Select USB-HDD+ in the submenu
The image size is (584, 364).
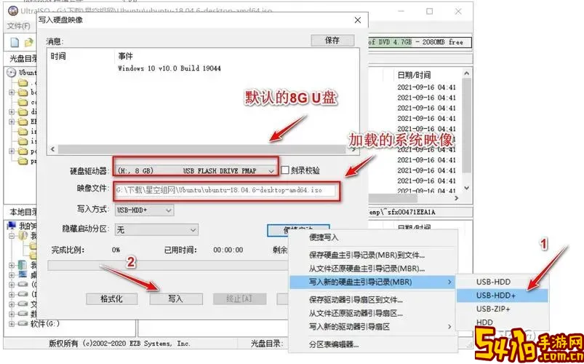point(503,296)
